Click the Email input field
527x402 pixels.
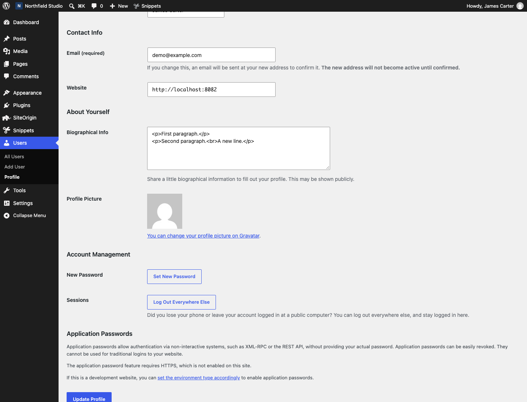(212, 55)
